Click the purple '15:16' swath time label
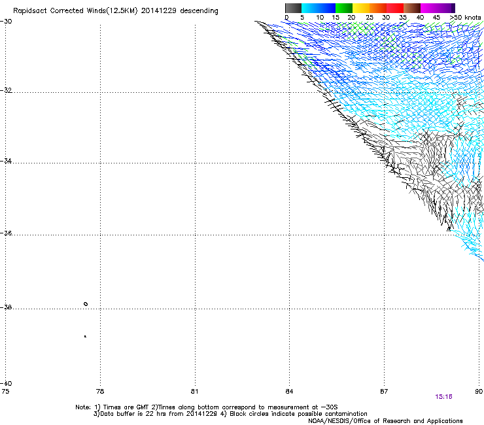 coord(443,397)
